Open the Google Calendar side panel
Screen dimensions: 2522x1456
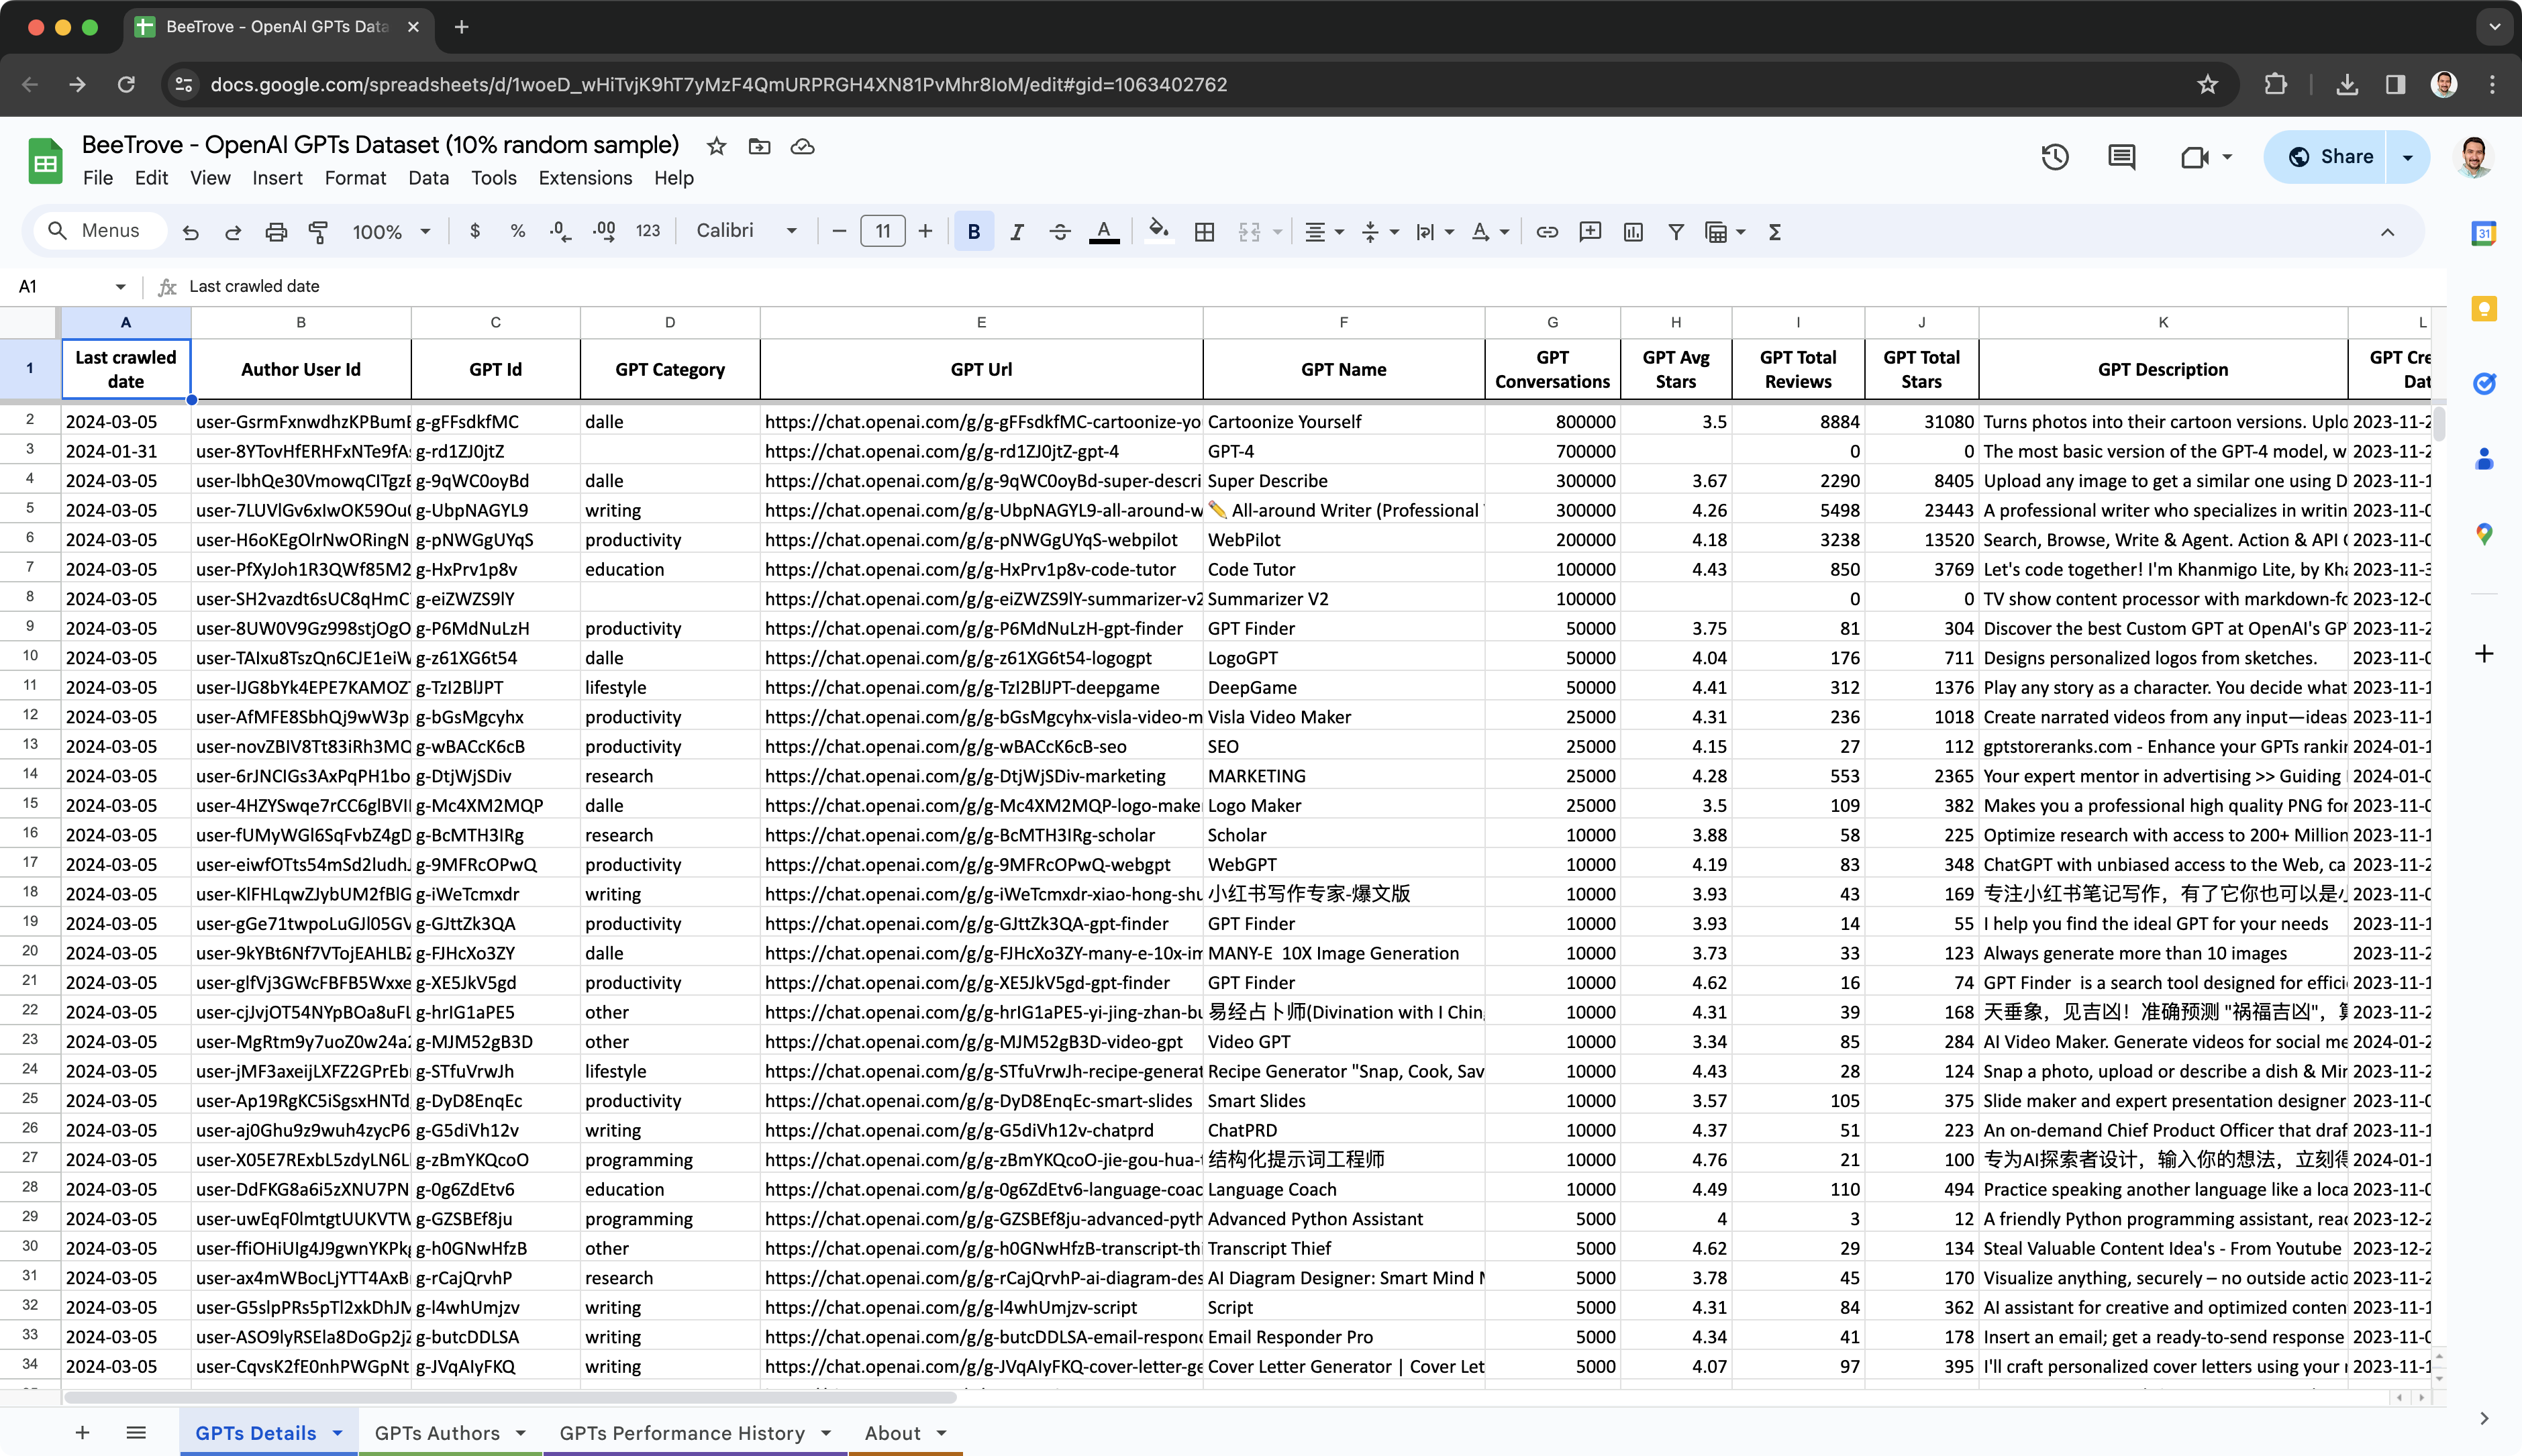tap(2483, 233)
